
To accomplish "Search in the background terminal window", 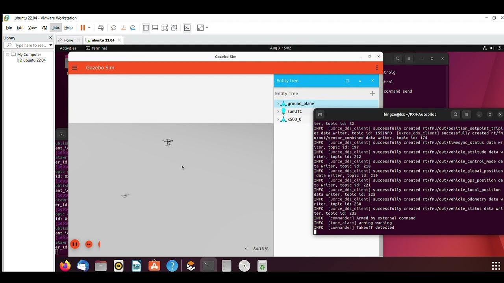I will 398,59.
